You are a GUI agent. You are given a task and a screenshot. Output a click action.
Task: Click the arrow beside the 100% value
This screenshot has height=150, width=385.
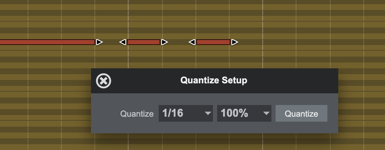[266, 113]
